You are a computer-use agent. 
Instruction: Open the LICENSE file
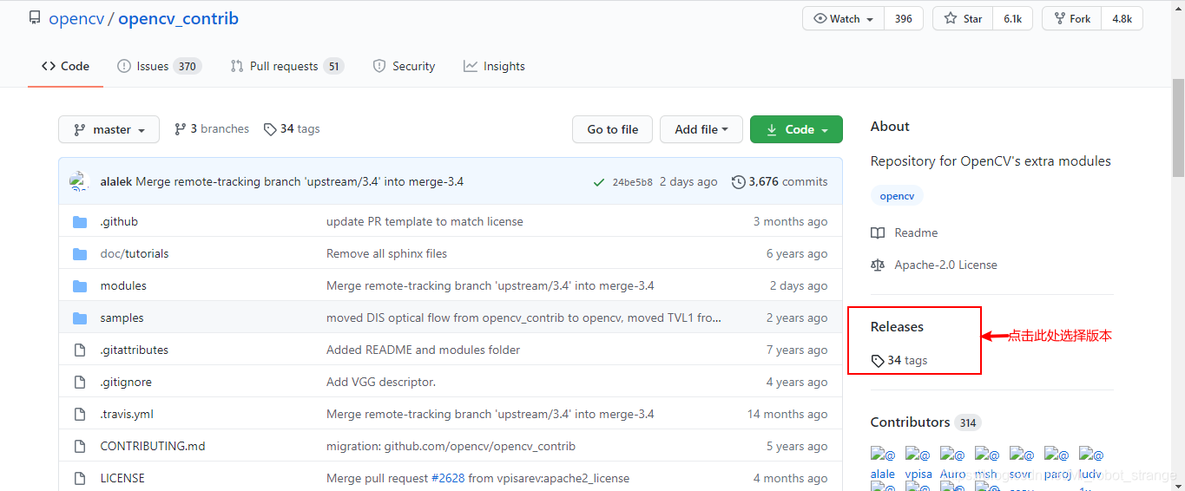pos(122,478)
